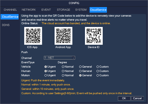Click the IOS App QR code
Viewport: 148px width, 104px height.
point(33,36)
